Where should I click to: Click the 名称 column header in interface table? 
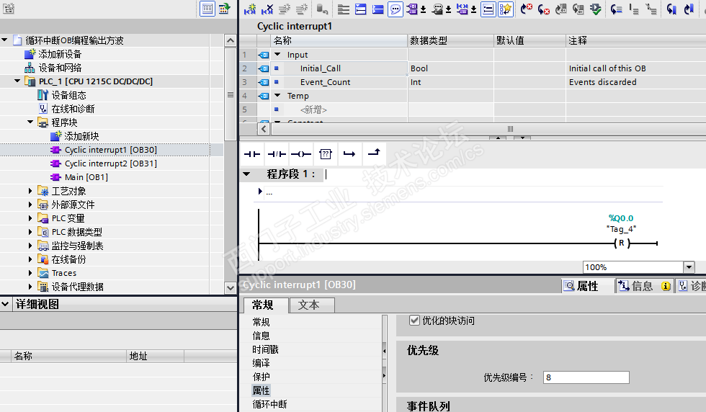coord(339,40)
